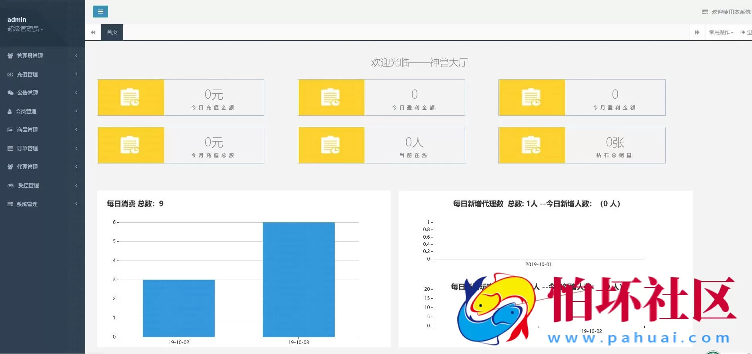Click the 19-10-02 bar in the chart
Screen dimensions: 752x354
179,308
